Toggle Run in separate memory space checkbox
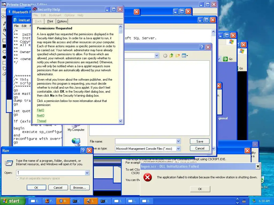The image size is (274, 205). coord(18,178)
